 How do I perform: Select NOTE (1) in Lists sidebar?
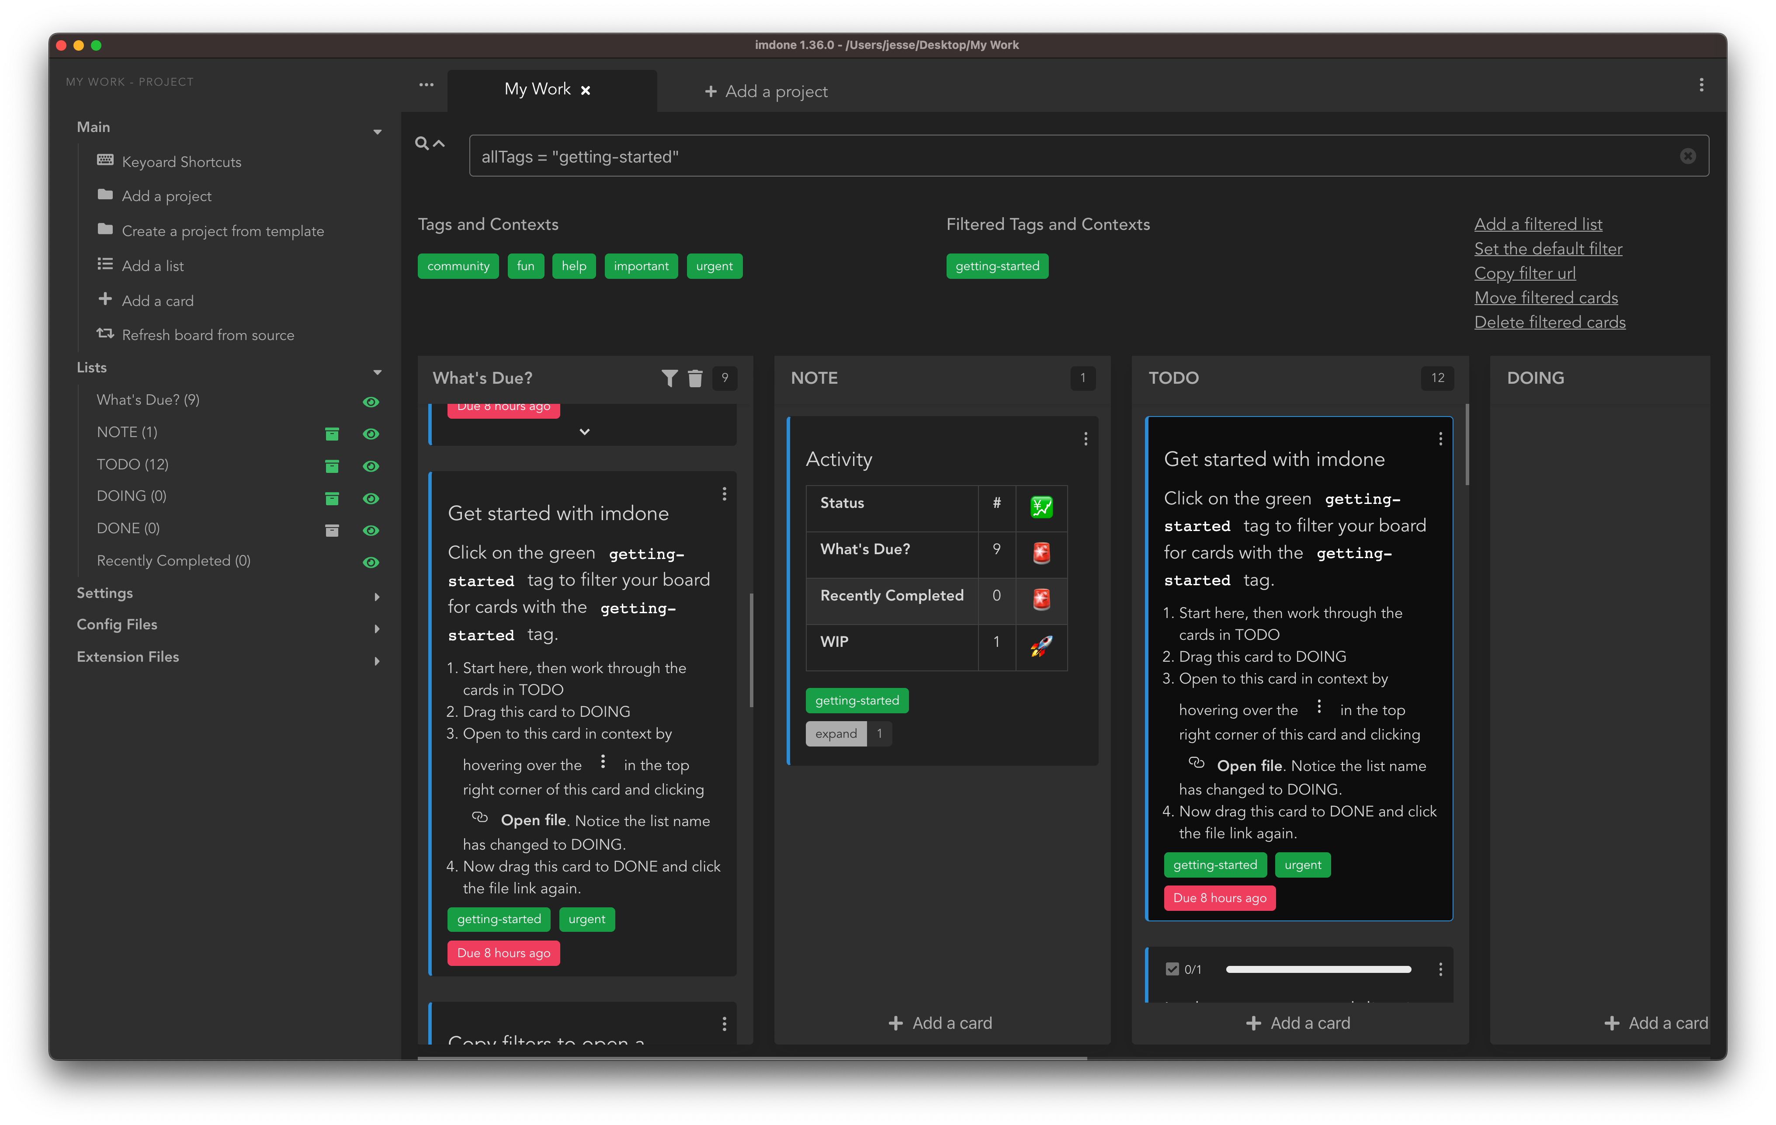point(127,431)
